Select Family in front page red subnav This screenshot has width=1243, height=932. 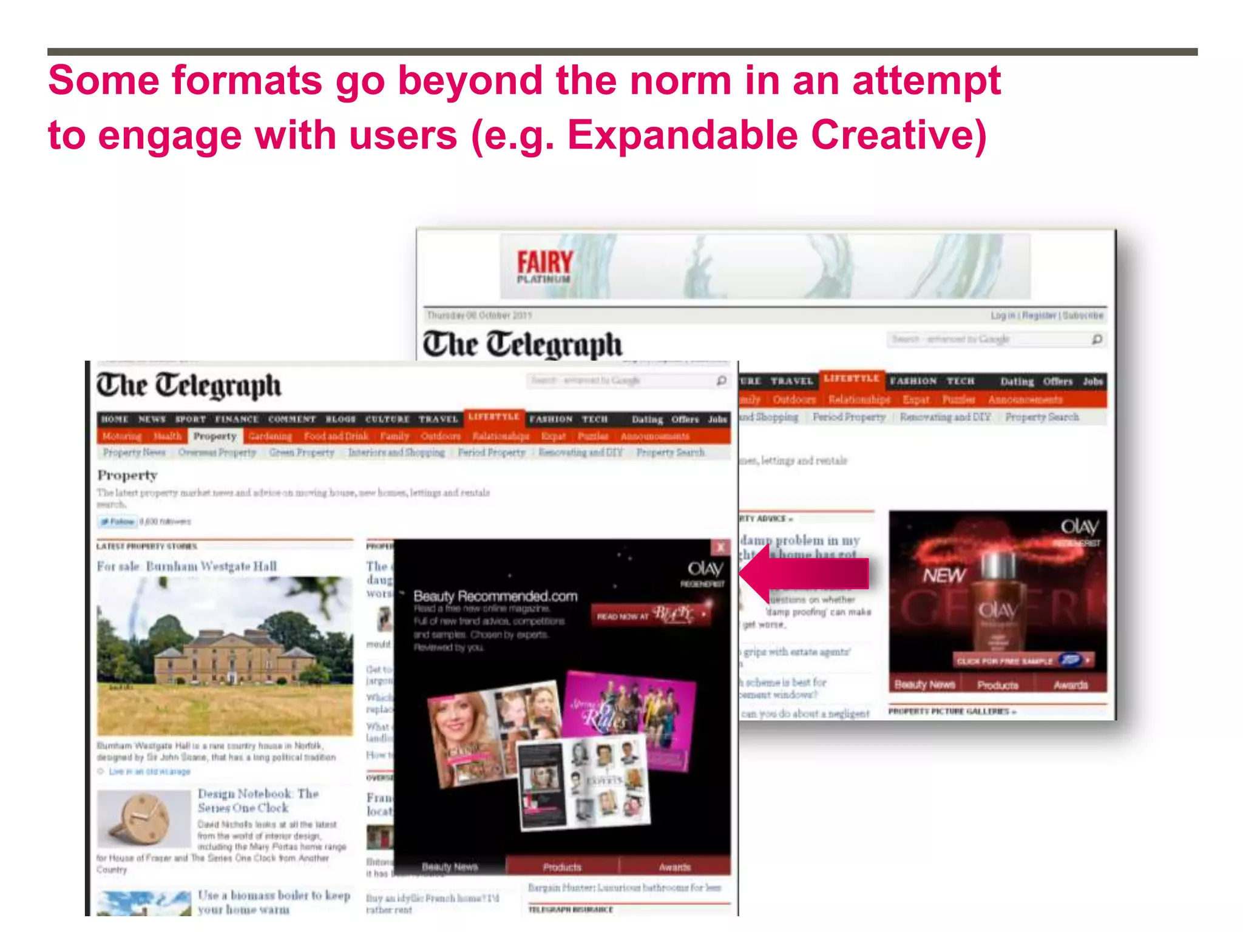point(395,436)
